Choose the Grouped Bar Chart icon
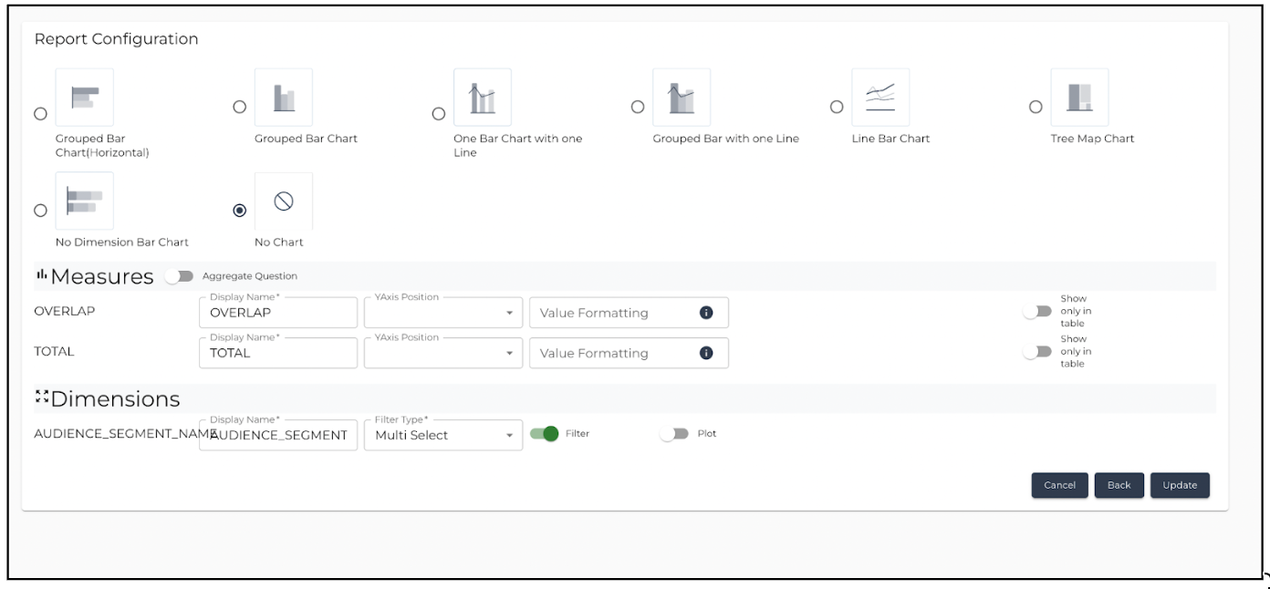The image size is (1270, 589). click(284, 97)
